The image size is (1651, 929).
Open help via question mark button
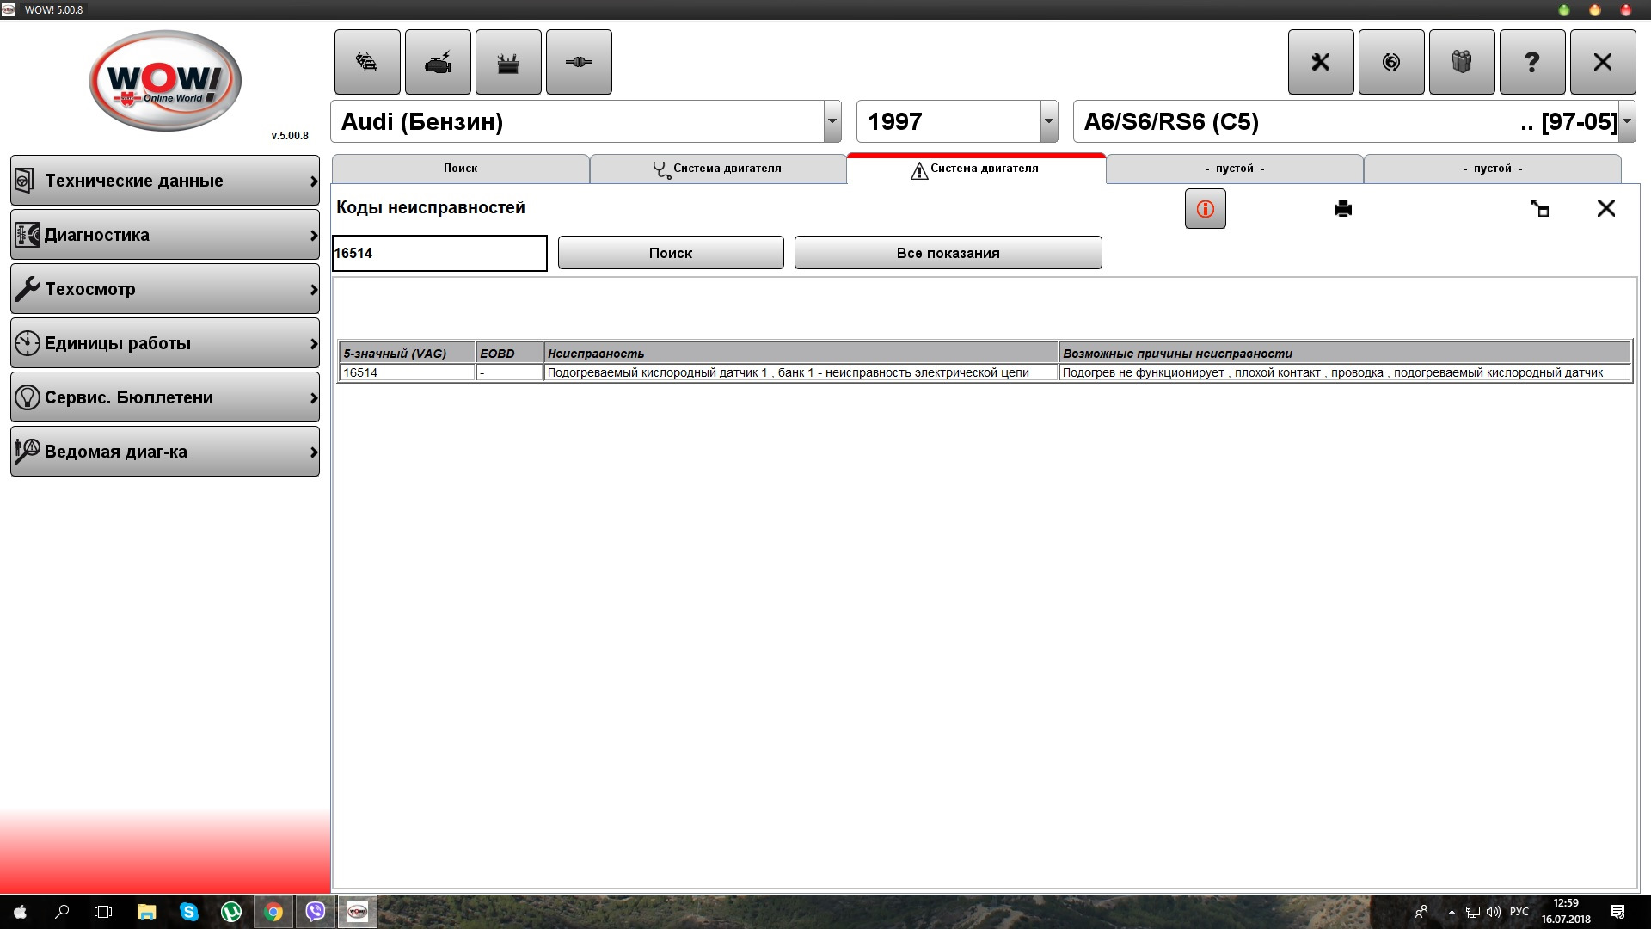[x=1532, y=62]
